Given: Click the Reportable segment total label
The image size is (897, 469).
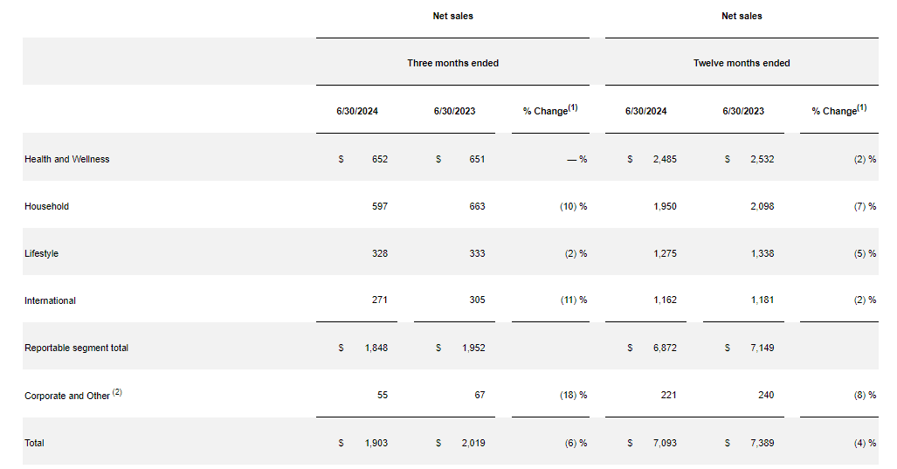Looking at the screenshot, I should (77, 348).
